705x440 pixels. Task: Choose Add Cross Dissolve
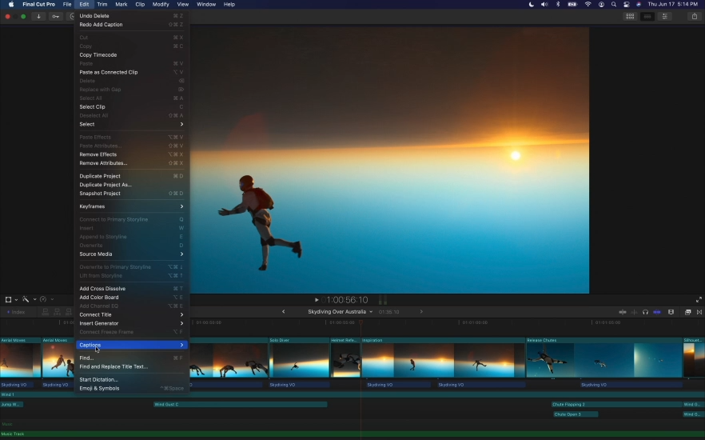131,288
